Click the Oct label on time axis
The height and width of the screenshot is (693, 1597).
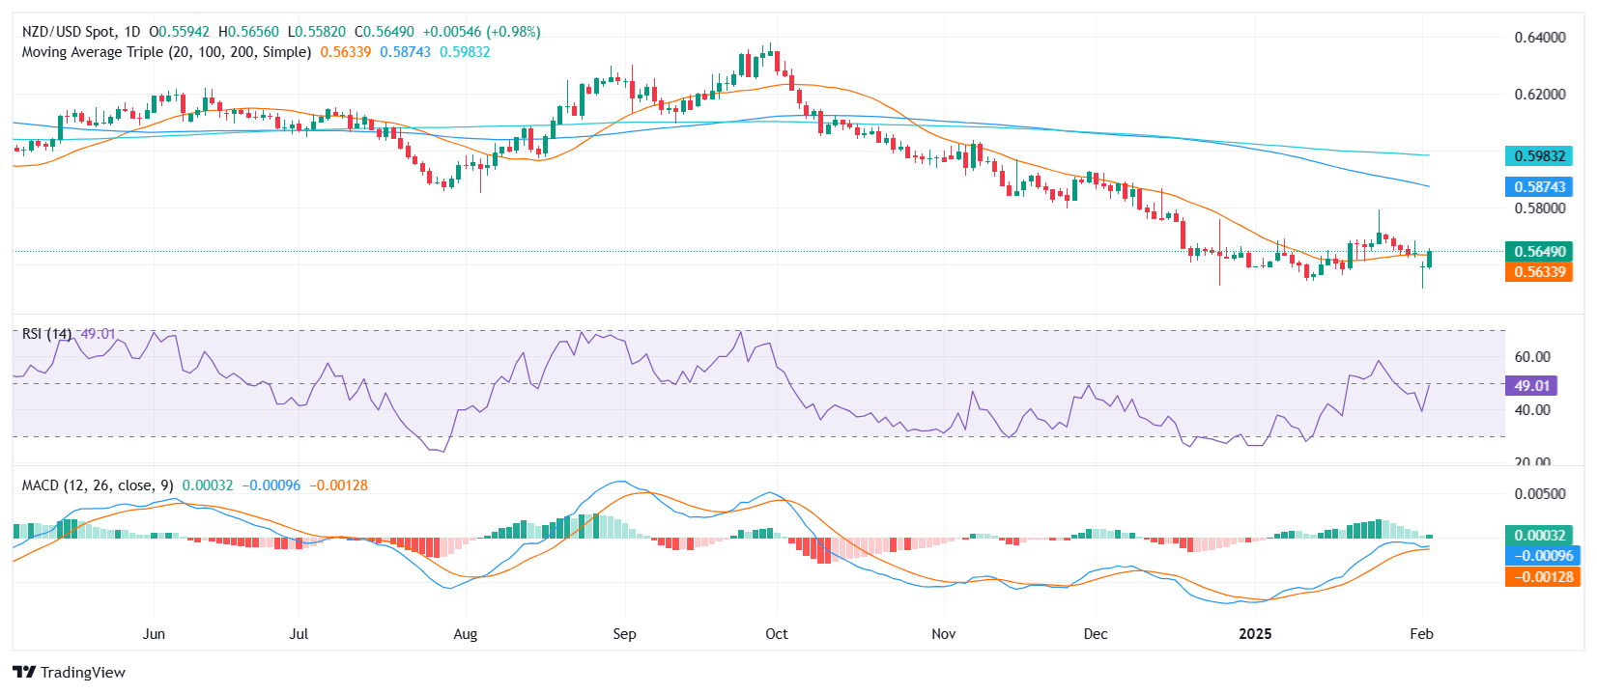tap(776, 634)
